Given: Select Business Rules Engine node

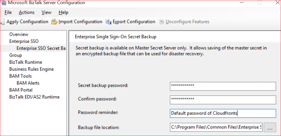Looking at the screenshot, I should point(31,69).
